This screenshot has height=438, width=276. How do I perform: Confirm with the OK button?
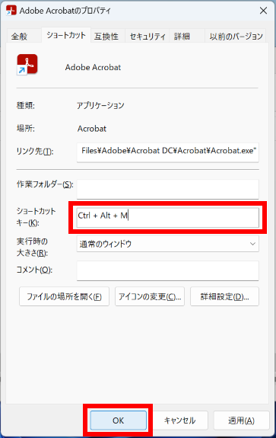pos(118,420)
